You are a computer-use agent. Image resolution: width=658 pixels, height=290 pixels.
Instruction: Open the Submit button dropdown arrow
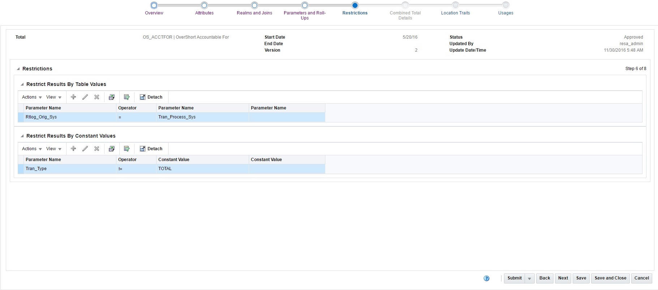(x=529, y=278)
